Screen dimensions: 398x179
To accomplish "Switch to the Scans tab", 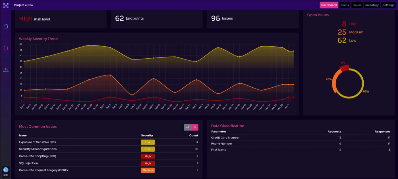I will tap(344, 5).
